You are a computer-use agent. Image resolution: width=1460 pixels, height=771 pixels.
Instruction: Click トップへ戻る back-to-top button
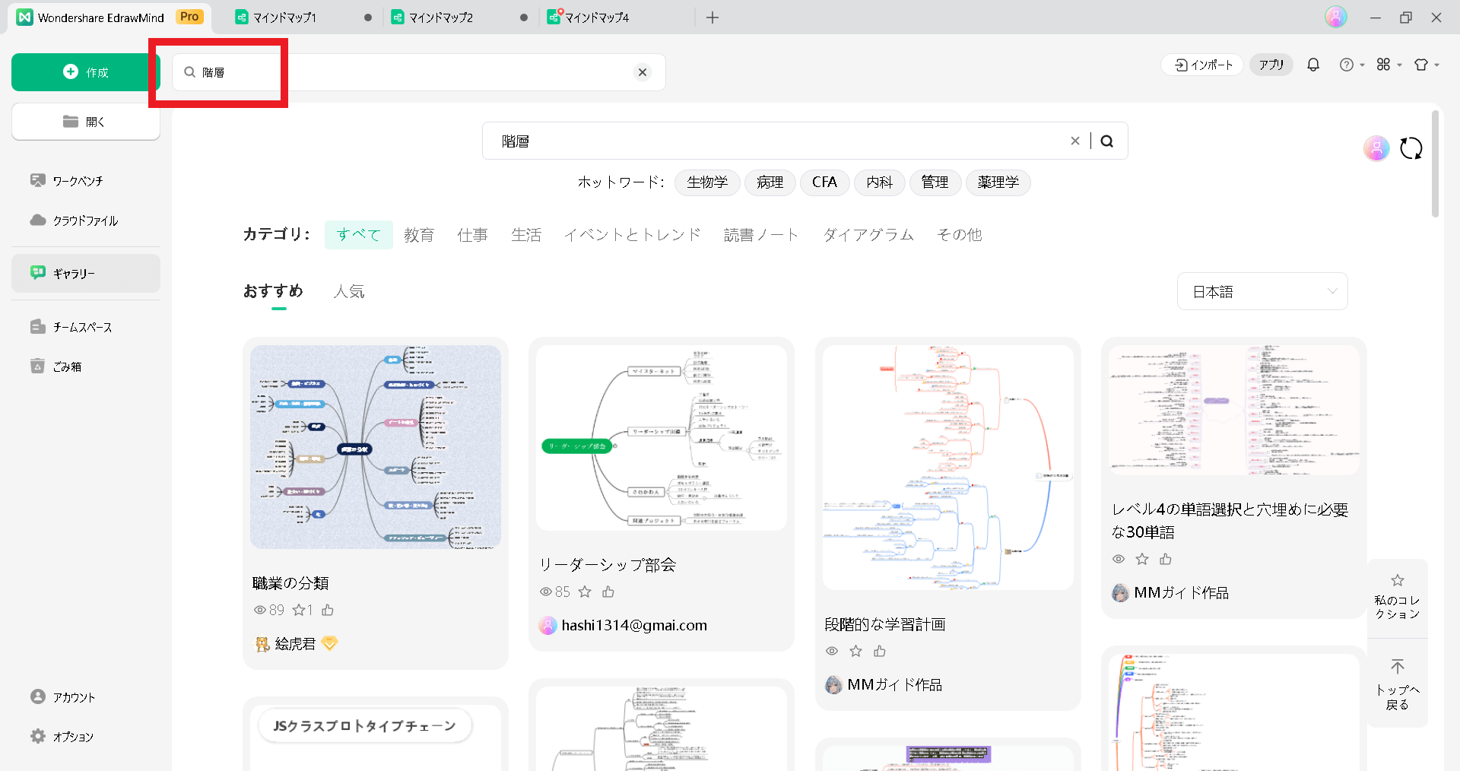(x=1398, y=684)
